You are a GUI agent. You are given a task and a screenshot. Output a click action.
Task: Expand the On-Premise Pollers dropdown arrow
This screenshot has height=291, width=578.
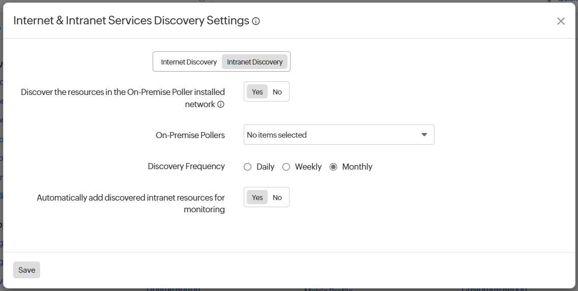[424, 135]
